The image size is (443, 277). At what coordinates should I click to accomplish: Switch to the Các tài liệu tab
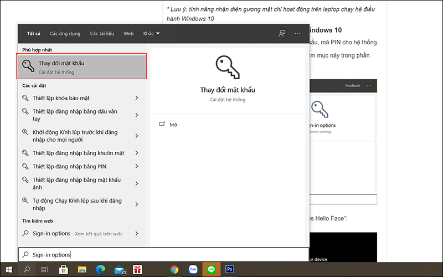102,33
